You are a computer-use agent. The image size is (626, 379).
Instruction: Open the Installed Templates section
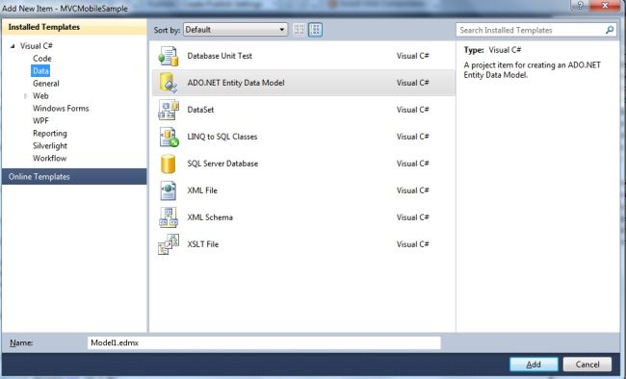coord(74,27)
